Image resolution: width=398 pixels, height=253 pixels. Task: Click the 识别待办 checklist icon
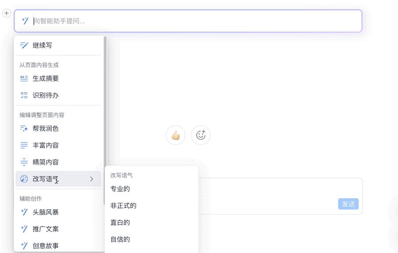point(24,95)
